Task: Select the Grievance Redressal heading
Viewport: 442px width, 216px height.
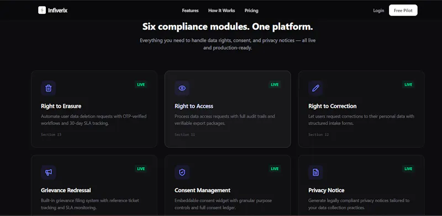Action: [66, 191]
